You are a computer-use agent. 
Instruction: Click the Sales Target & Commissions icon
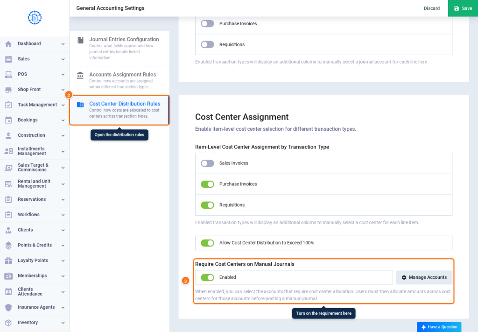(8, 168)
